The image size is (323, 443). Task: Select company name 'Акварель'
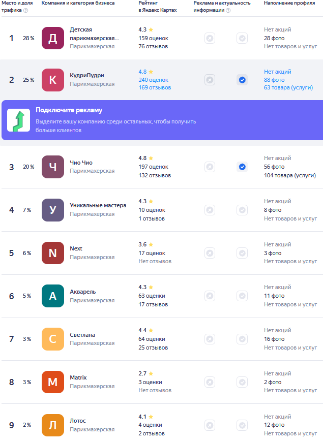point(83,292)
